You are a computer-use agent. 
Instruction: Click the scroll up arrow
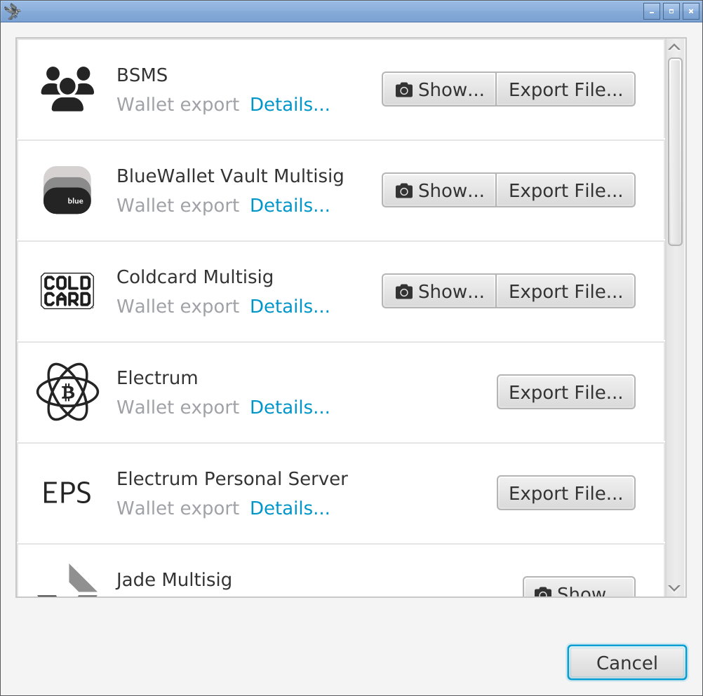tap(674, 48)
